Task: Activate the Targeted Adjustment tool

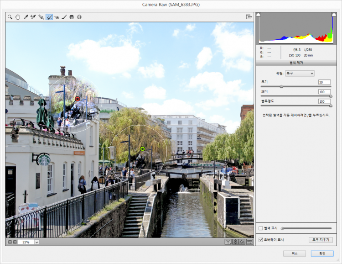Action: coord(41,17)
